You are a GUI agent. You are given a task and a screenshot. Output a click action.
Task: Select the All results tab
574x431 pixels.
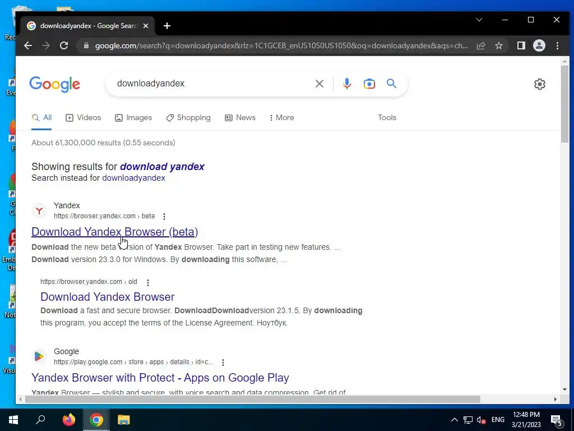click(x=41, y=118)
